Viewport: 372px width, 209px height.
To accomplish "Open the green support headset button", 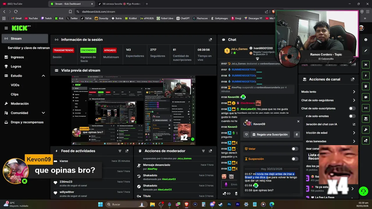I will pyautogui.click(x=363, y=191).
